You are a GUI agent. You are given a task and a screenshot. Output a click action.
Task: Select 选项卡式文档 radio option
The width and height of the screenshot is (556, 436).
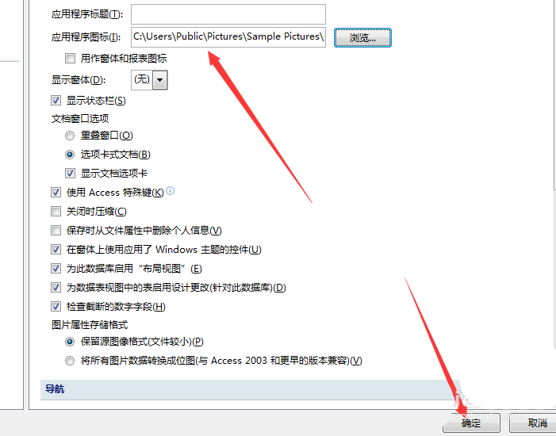pyautogui.click(x=70, y=155)
